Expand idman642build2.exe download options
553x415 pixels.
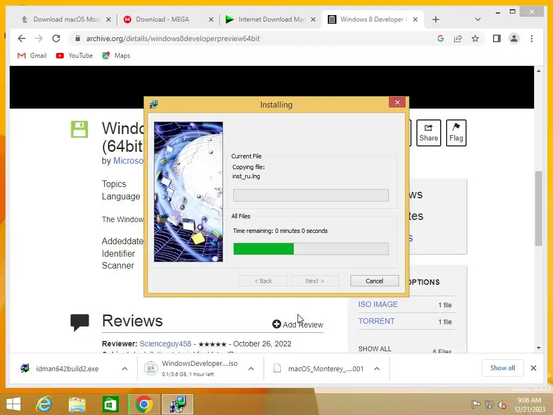pos(125,369)
